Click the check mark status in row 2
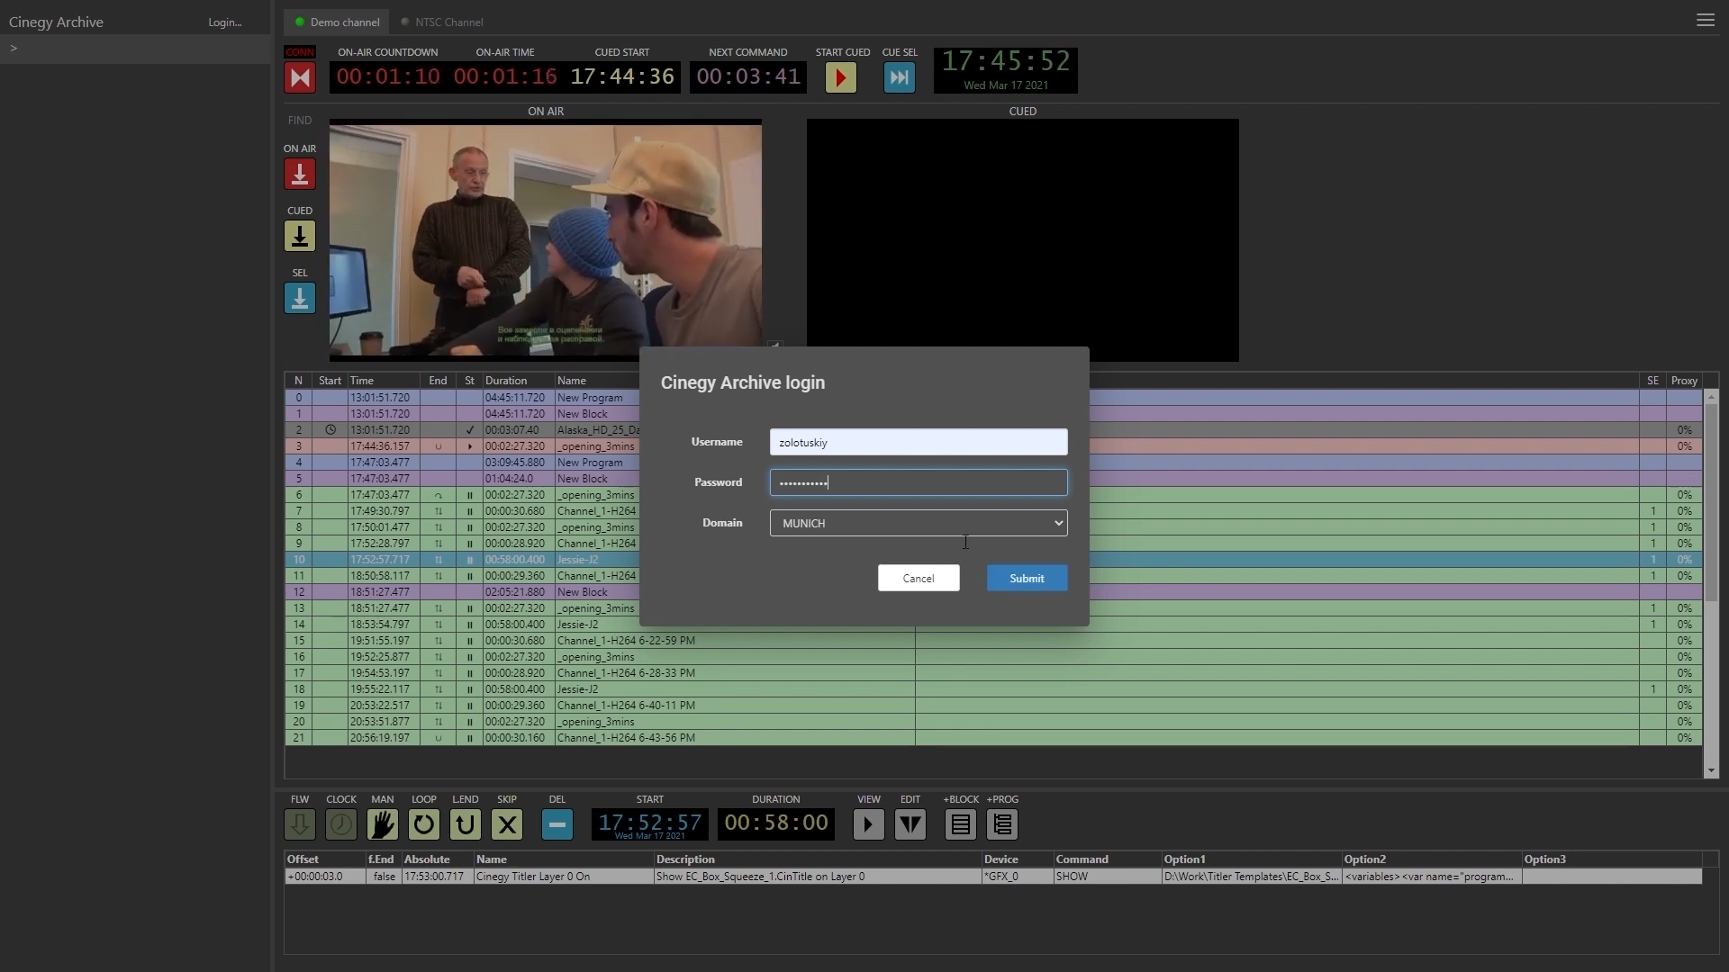1729x972 pixels. pos(469,430)
